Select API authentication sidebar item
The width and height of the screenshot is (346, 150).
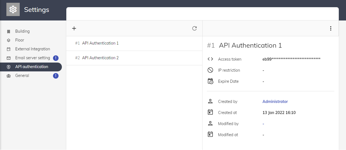(31, 67)
